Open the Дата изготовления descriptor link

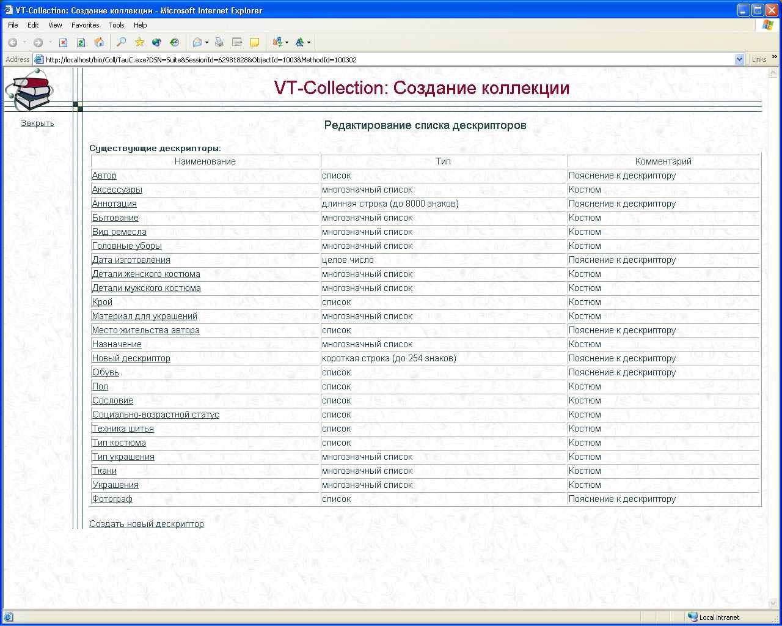(131, 260)
